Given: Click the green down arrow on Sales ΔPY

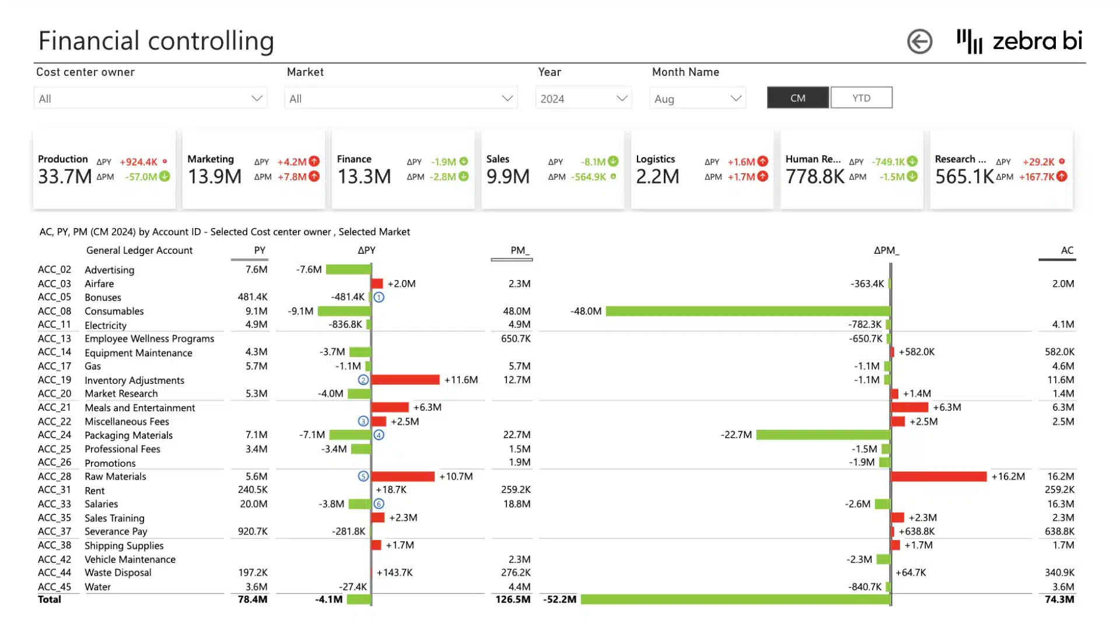Looking at the screenshot, I should coord(613,162).
